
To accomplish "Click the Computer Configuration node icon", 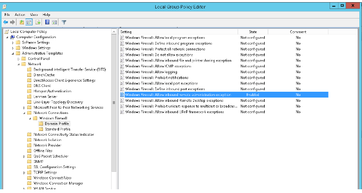I will click(x=12, y=37).
